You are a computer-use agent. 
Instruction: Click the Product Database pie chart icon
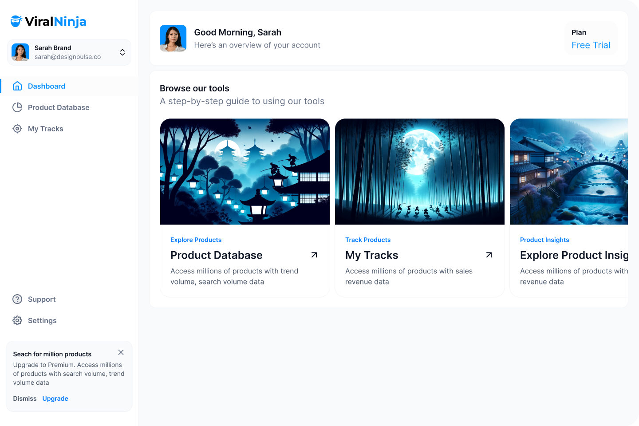click(17, 107)
